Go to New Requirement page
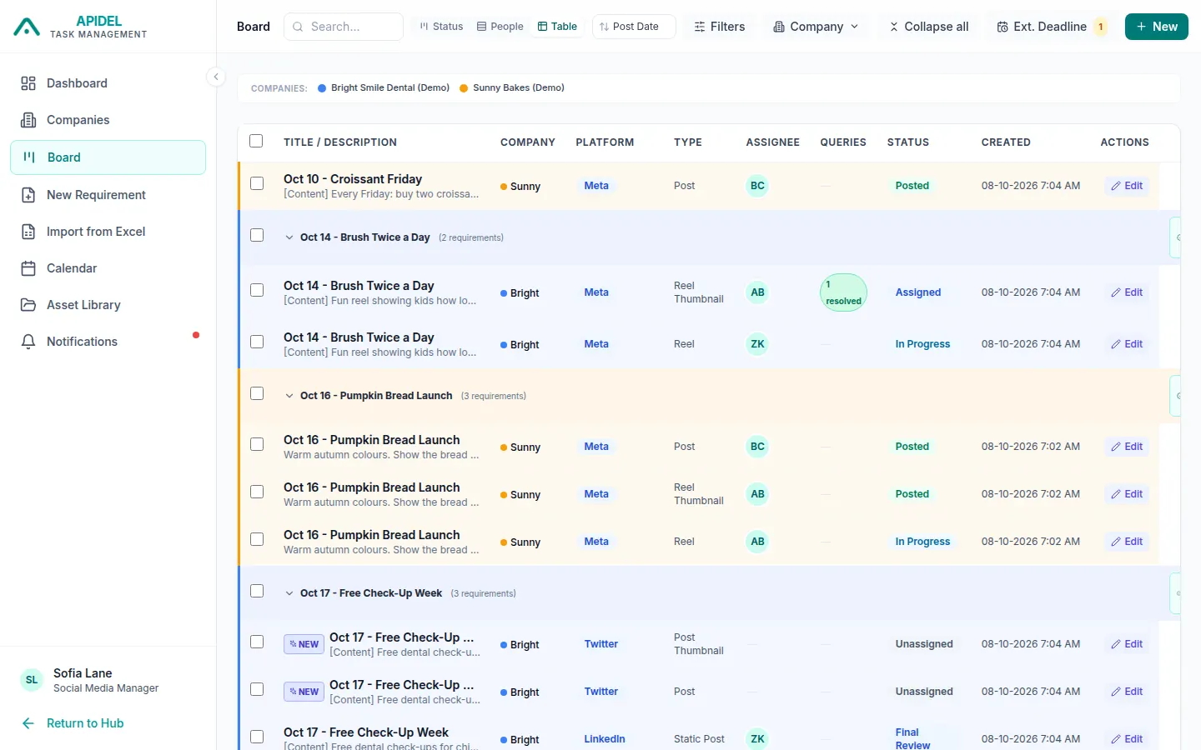 point(108,195)
